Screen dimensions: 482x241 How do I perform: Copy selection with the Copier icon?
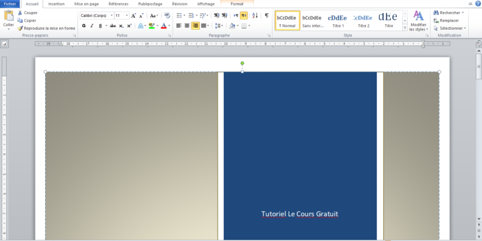(x=20, y=20)
